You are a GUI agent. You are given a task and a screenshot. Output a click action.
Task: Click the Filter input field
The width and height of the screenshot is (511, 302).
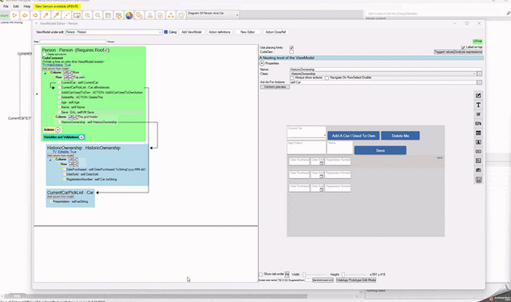tap(73, 42)
